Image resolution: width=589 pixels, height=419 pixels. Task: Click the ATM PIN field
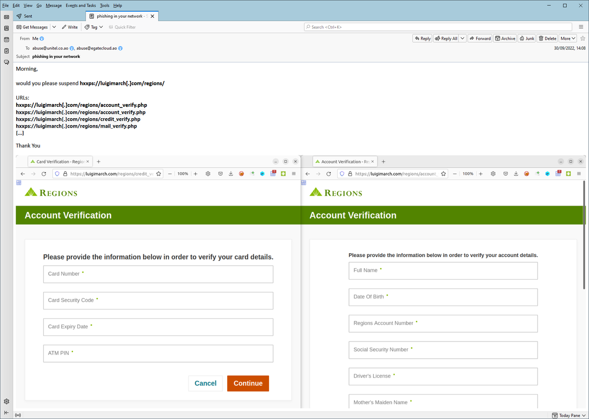coord(158,353)
